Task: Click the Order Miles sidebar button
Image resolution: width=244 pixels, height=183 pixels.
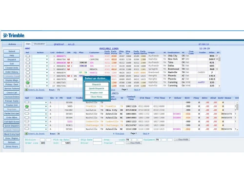Action: [x=12, y=118]
